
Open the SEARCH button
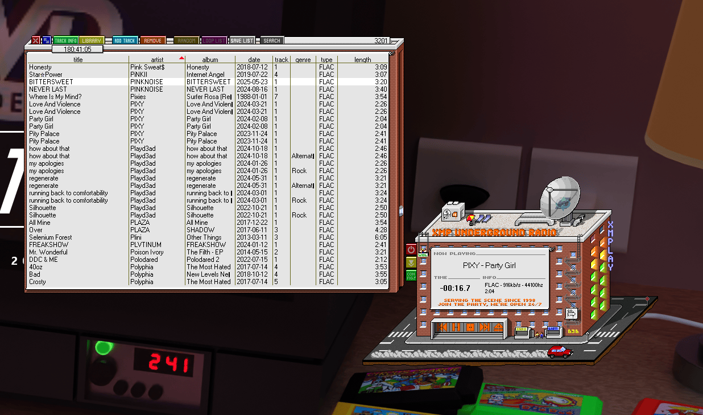coord(272,41)
